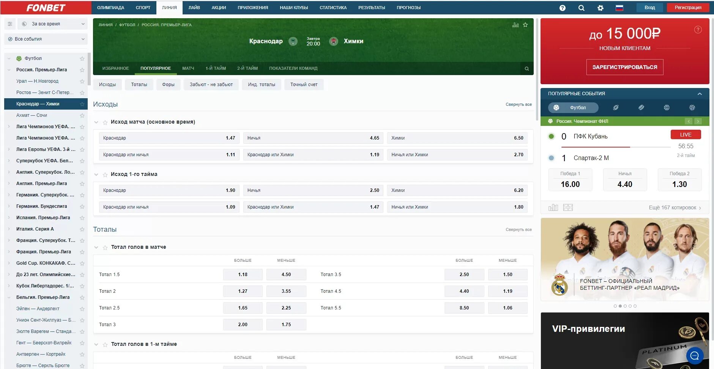The image size is (714, 369).
Task: Add Краснодар — Химки match to favorites via header star
Action: (525, 25)
